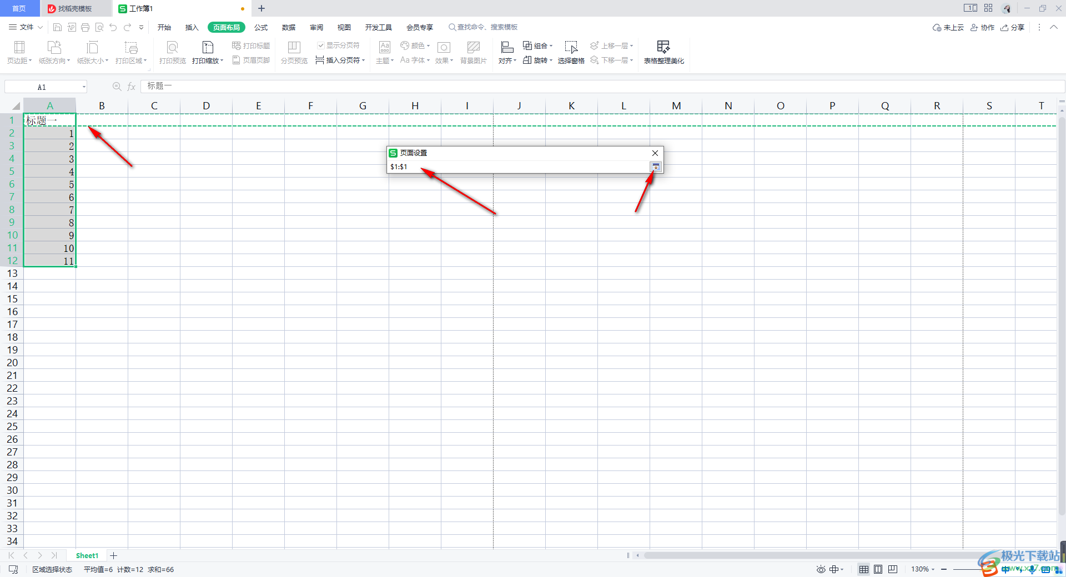1066x577 pixels.
Task: Open the 纸张方向 orientation tool
Action: click(x=54, y=53)
